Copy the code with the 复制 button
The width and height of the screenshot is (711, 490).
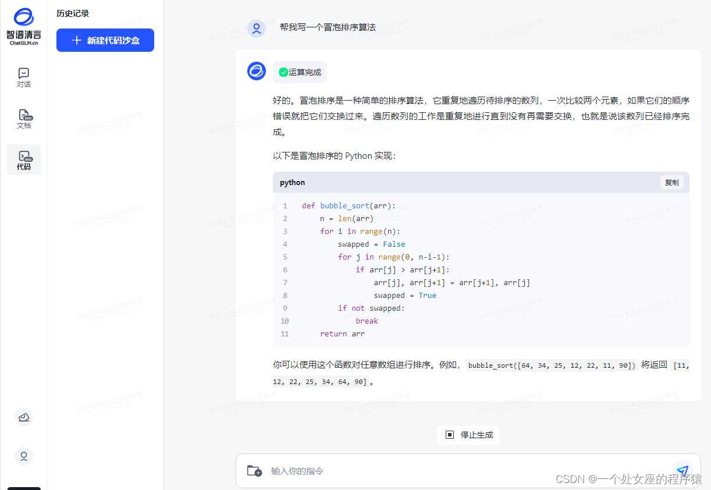(x=671, y=182)
